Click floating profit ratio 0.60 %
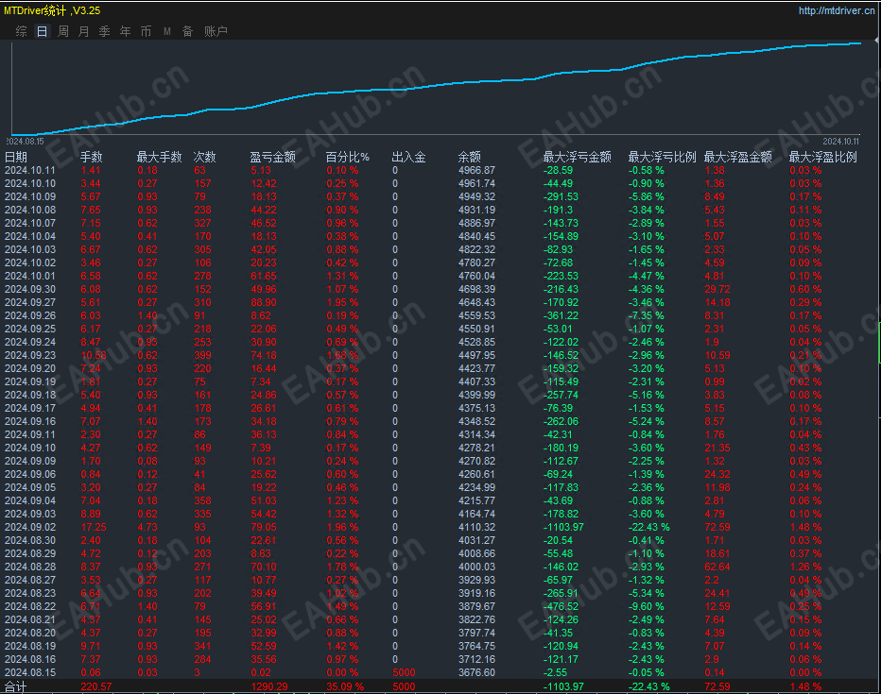881x694 pixels. [x=805, y=290]
